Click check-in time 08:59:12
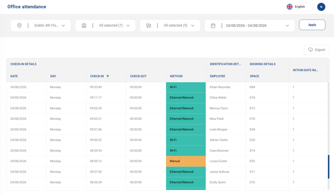This screenshot has width=334, height=195. coord(96,161)
